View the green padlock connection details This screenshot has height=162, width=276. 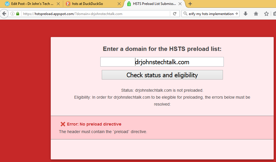tap(18, 14)
